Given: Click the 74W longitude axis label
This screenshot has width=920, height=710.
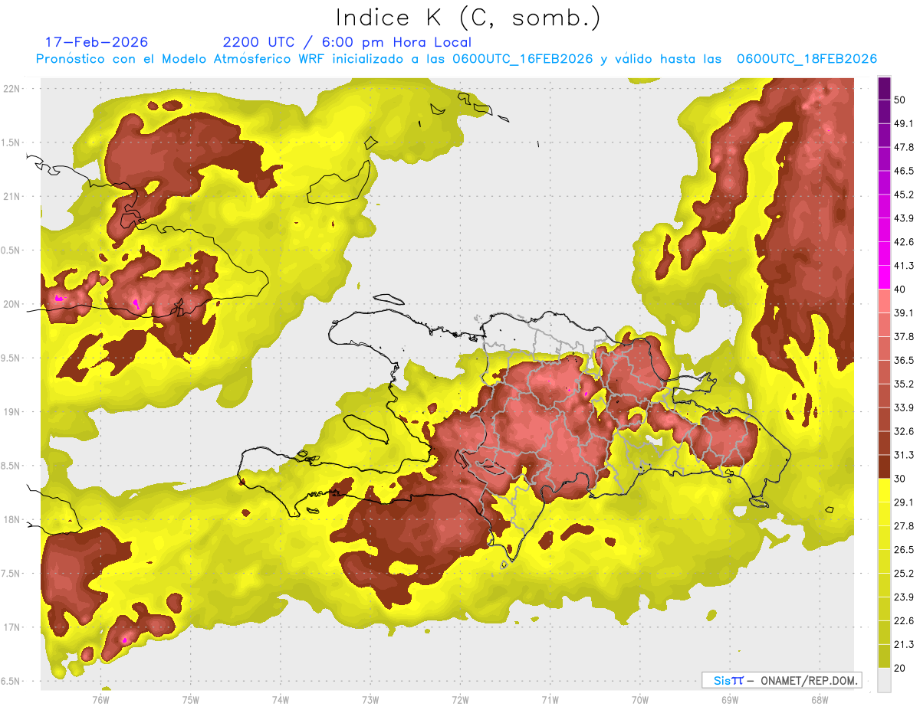Looking at the screenshot, I should pyautogui.click(x=281, y=699).
